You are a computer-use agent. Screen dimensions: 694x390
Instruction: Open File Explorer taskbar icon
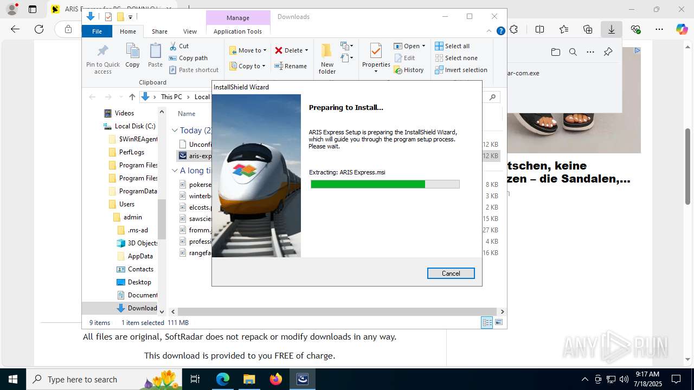249,379
